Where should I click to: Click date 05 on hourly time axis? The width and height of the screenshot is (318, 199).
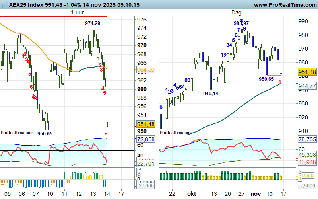8,194
